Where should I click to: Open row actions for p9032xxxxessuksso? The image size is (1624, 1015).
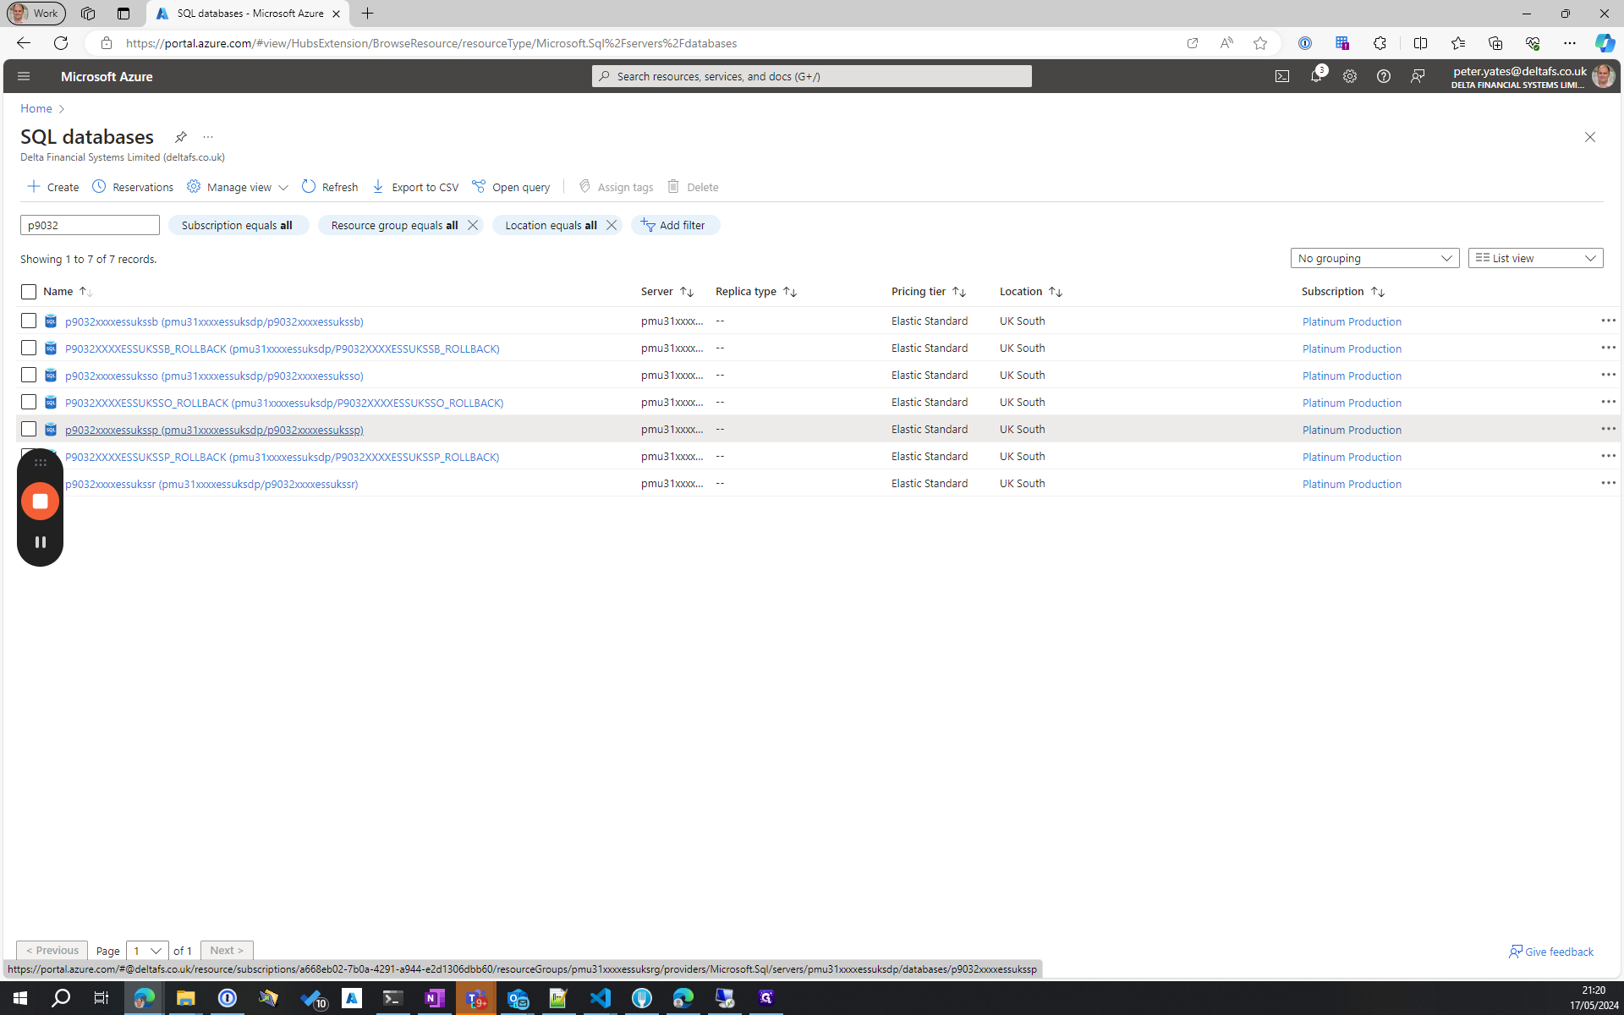tap(1608, 375)
